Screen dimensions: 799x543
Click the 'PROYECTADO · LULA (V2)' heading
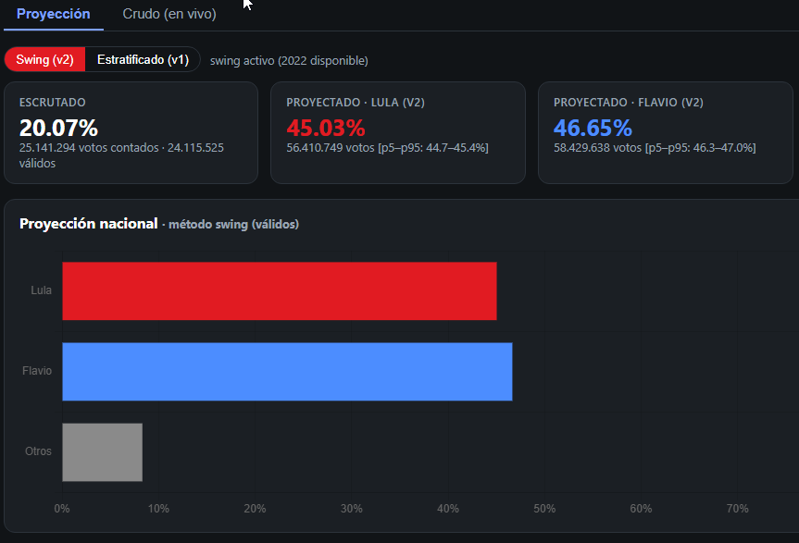(x=356, y=103)
